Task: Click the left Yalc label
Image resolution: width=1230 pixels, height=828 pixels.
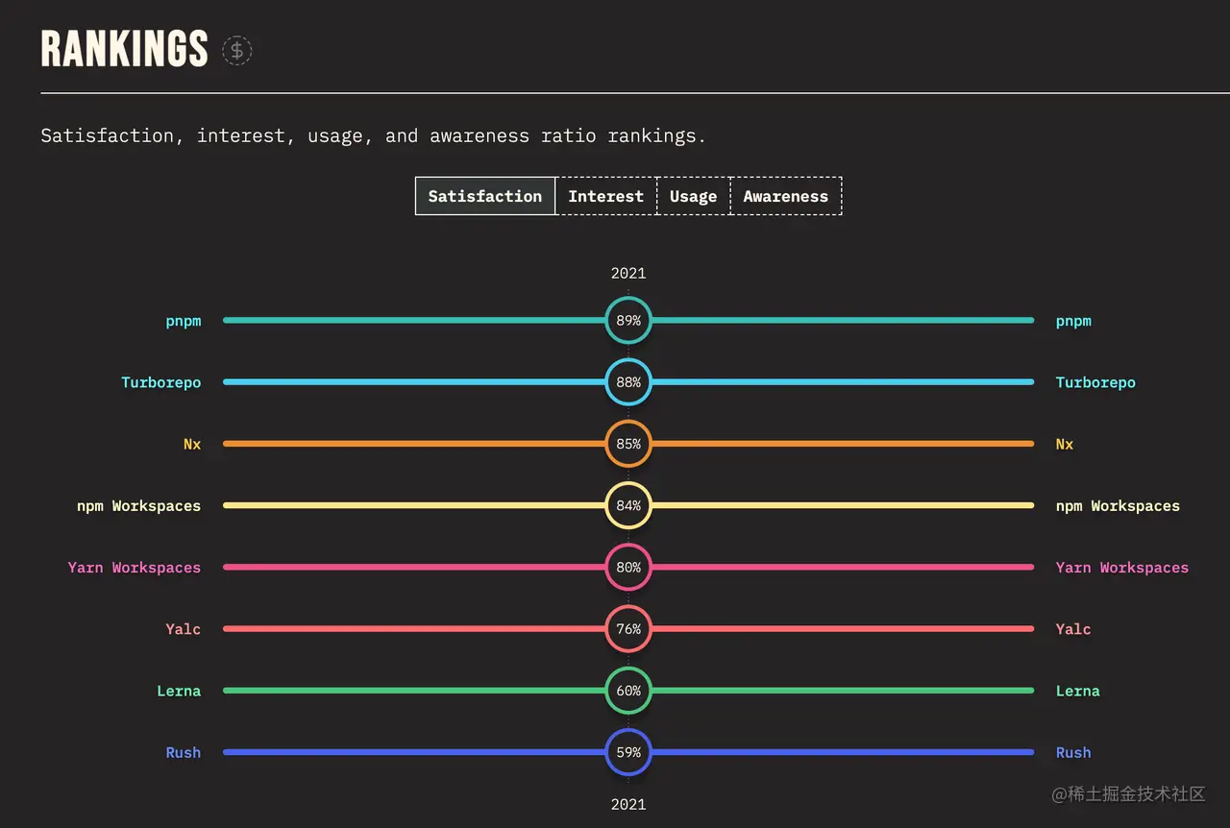Action: (x=184, y=629)
